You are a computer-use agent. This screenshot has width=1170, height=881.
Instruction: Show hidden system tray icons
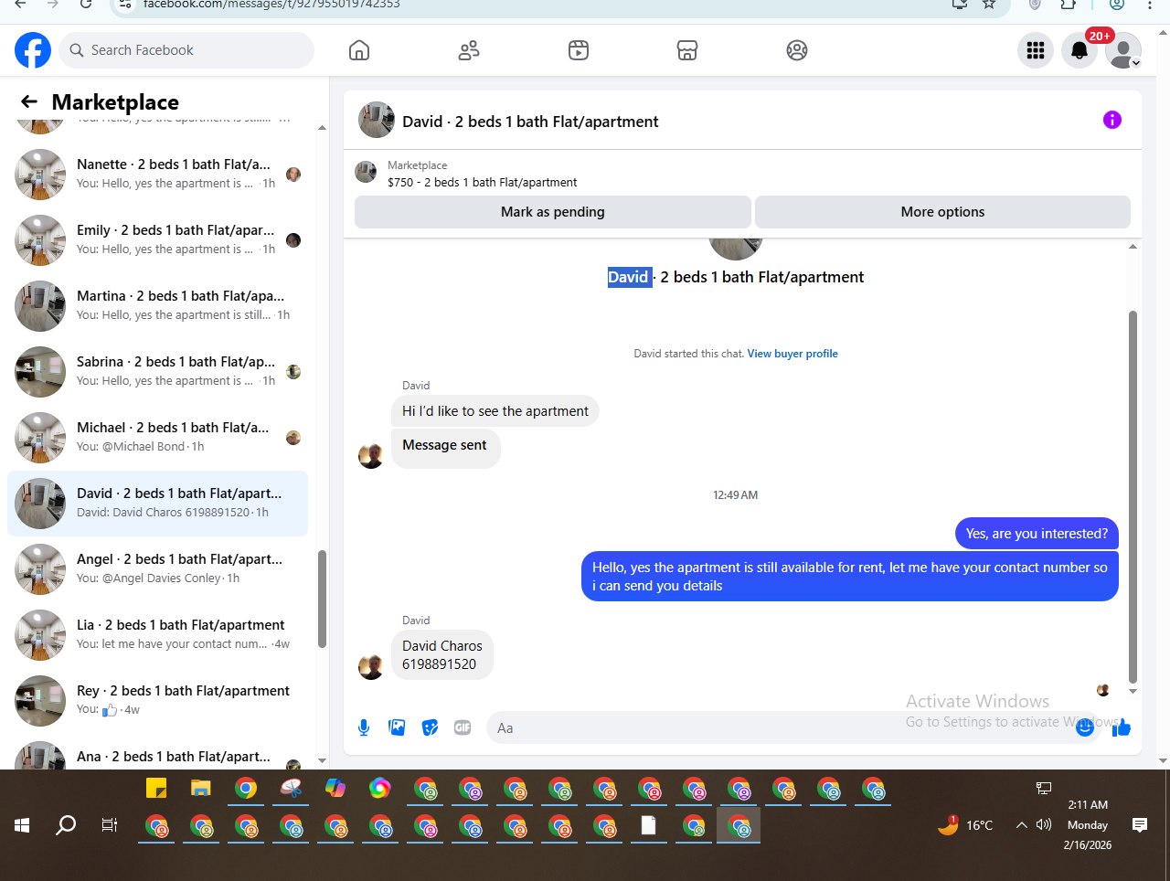pyautogui.click(x=1021, y=825)
